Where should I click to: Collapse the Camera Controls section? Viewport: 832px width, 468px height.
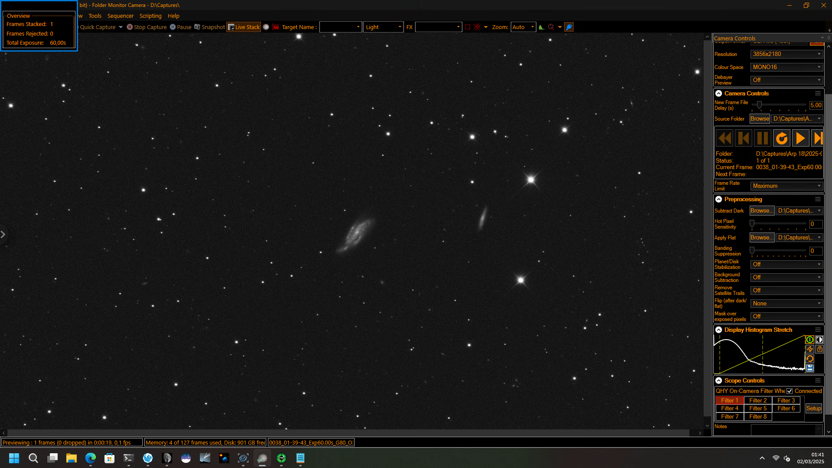[x=718, y=93]
